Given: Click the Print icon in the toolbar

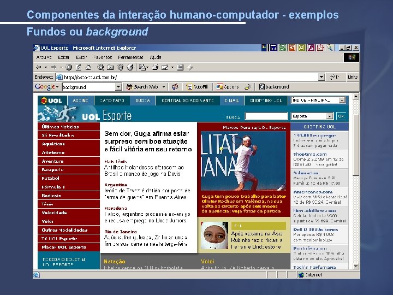Looking at the screenshot, I should [155, 67].
